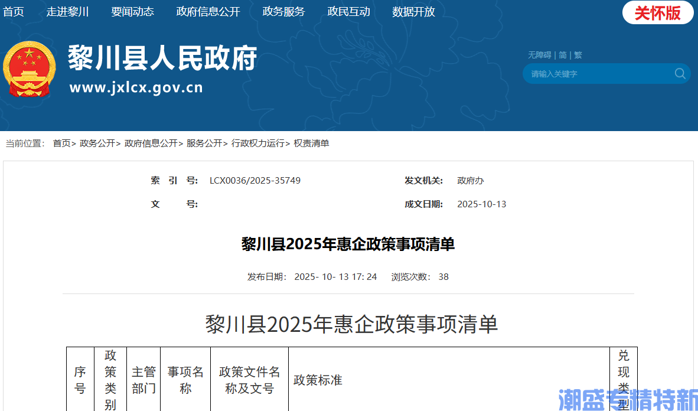Open the 走进黎川 menu item
Viewport: 698px width, 411px height.
pyautogui.click(x=67, y=12)
